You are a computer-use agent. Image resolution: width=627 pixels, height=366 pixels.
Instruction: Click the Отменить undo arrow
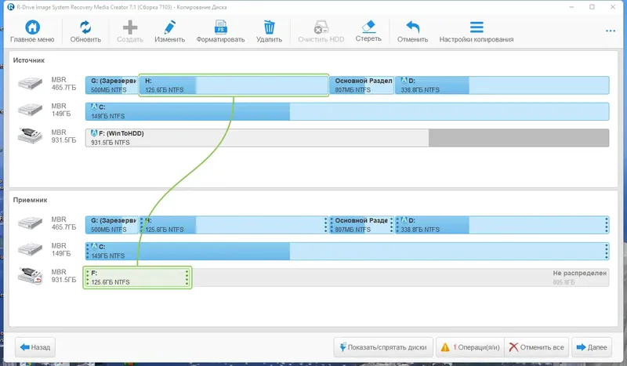[413, 27]
